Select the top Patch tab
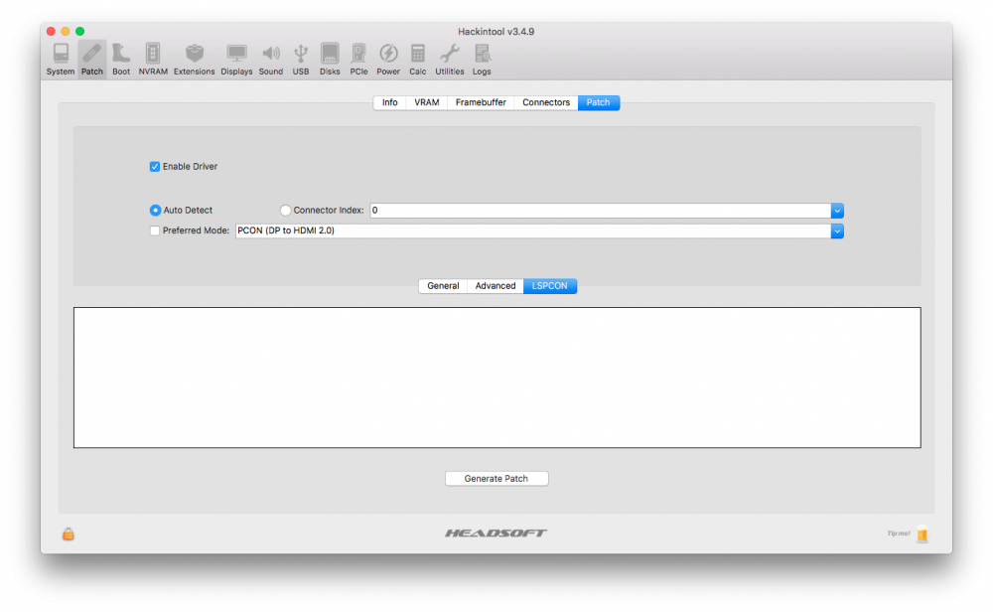 point(599,102)
